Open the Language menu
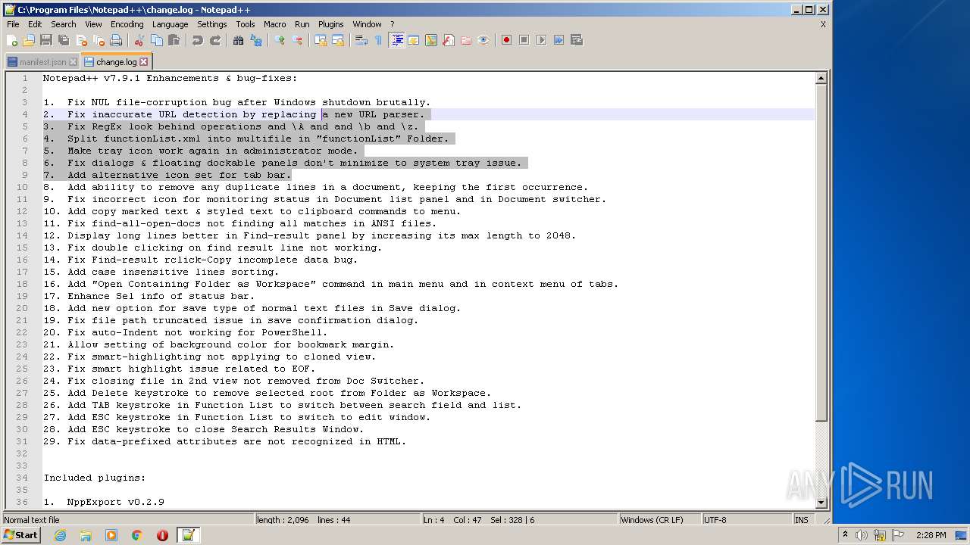 click(x=170, y=24)
